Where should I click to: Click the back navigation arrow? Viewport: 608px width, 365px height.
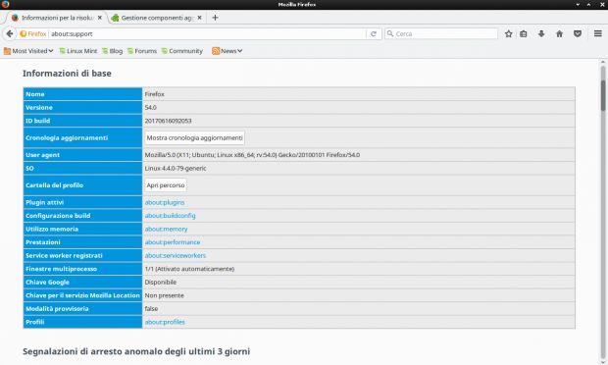click(x=10, y=33)
